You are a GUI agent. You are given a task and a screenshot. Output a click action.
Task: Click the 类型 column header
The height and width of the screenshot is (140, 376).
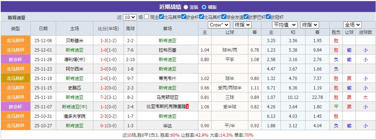click(16, 28)
